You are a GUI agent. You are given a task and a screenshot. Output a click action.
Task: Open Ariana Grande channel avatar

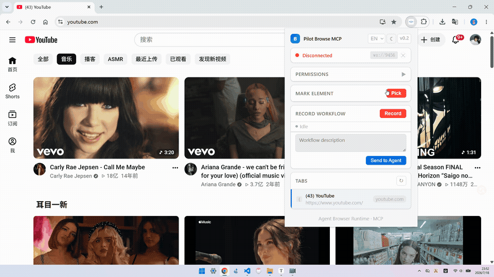(190, 169)
